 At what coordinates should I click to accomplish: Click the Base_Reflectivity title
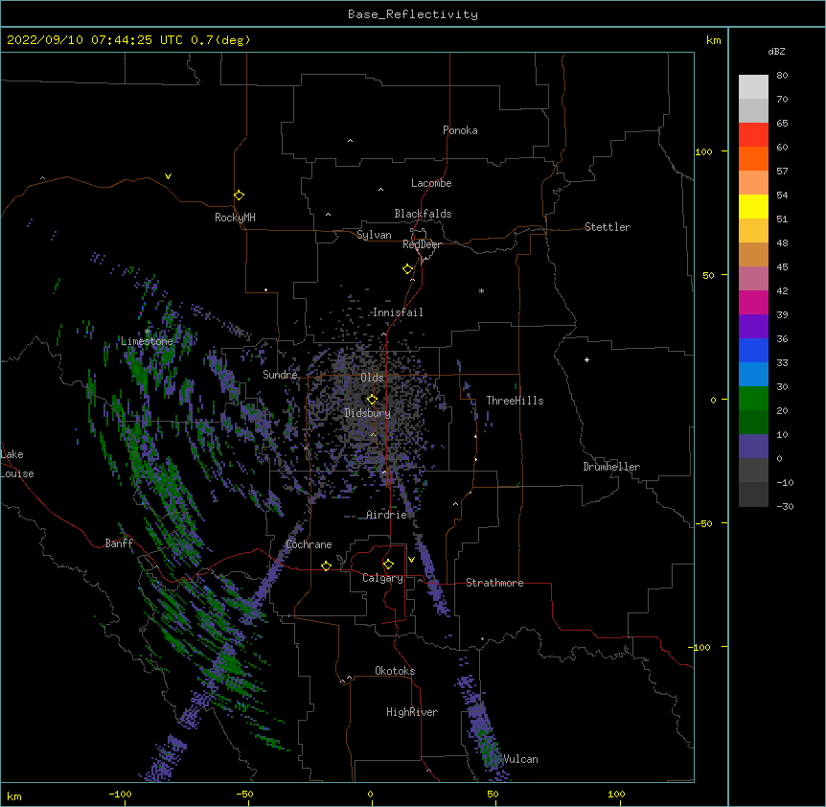point(413,14)
